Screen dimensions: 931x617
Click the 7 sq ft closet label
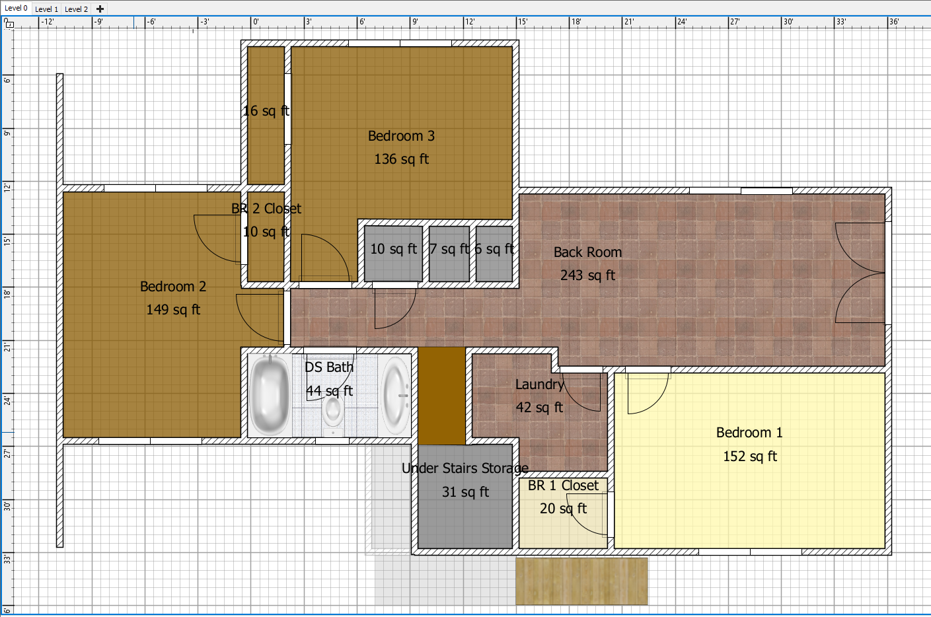coord(449,249)
